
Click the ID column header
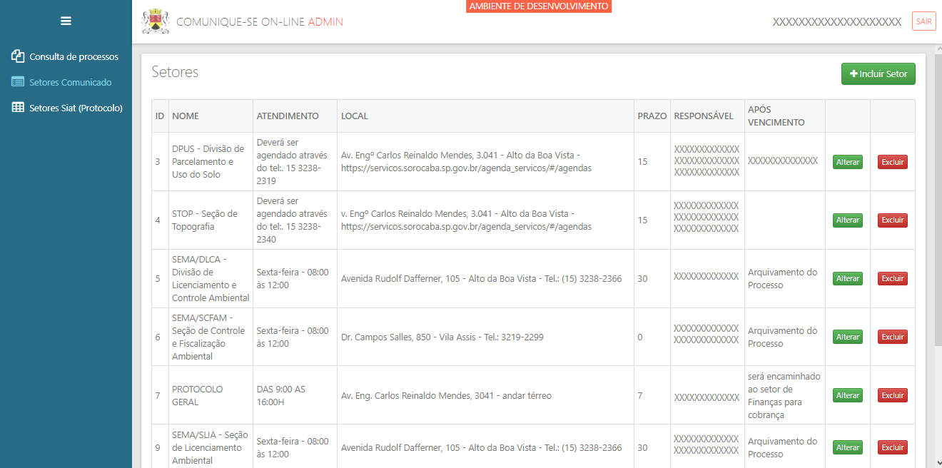(x=160, y=116)
